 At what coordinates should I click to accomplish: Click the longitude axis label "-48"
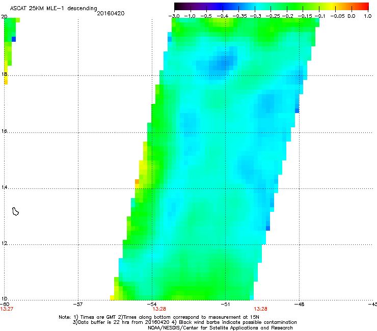point(300,304)
